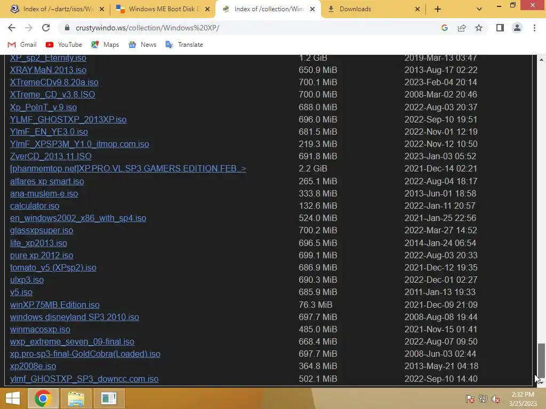The height and width of the screenshot is (409, 546).
Task: Open life_xp2013.iso link
Action: point(38,243)
